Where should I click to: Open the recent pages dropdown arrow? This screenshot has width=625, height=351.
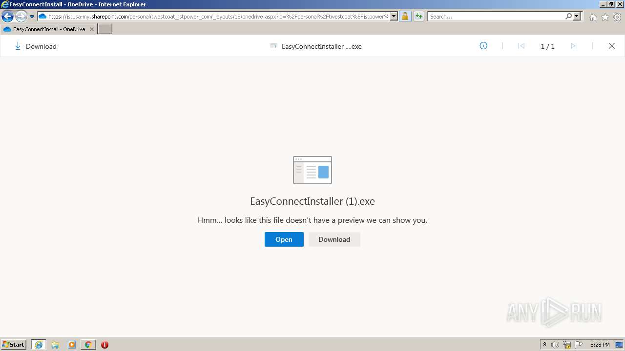[x=32, y=17]
